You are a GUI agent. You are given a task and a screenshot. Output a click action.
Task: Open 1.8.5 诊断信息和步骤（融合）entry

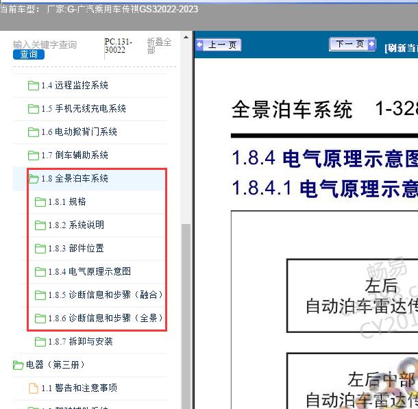[106, 295]
